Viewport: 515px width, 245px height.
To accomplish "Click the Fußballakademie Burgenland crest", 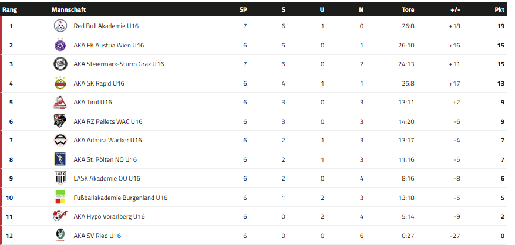I will [60, 198].
